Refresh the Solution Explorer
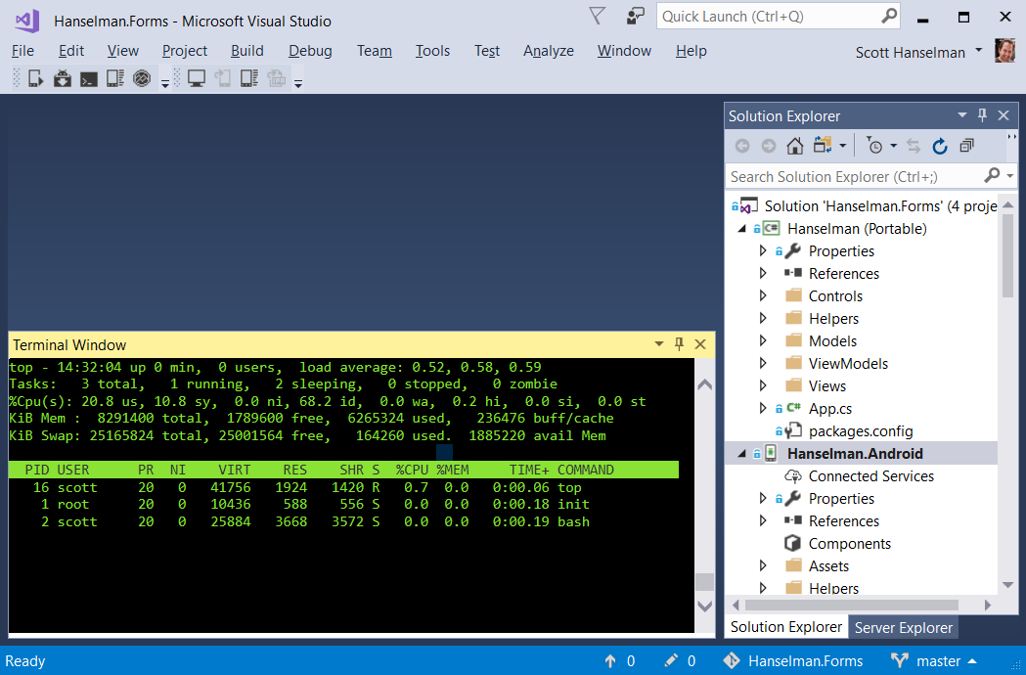This screenshot has width=1026, height=675. click(x=939, y=147)
